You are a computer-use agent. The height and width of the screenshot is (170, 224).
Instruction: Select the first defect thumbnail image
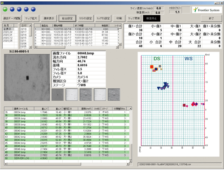click(x=57, y=94)
